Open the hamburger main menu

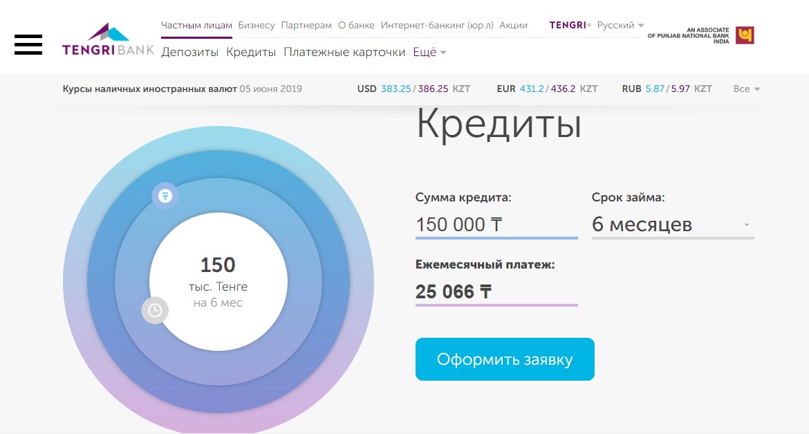click(x=28, y=44)
